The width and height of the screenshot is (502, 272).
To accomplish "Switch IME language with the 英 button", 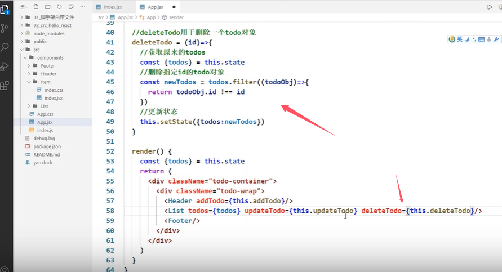I will pos(459,39).
